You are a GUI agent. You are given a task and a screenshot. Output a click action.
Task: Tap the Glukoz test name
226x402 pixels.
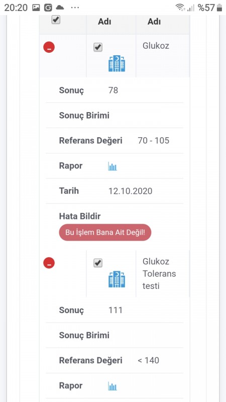pyautogui.click(x=156, y=46)
